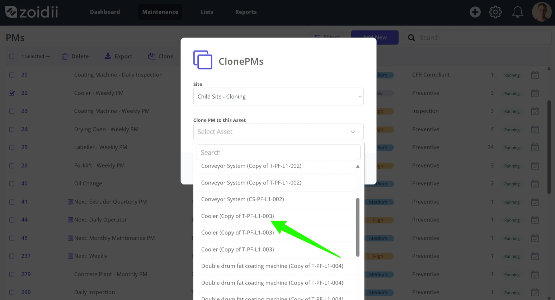This screenshot has width=555, height=300.
Task: Check the box for PM 24
Action: pos(12,129)
